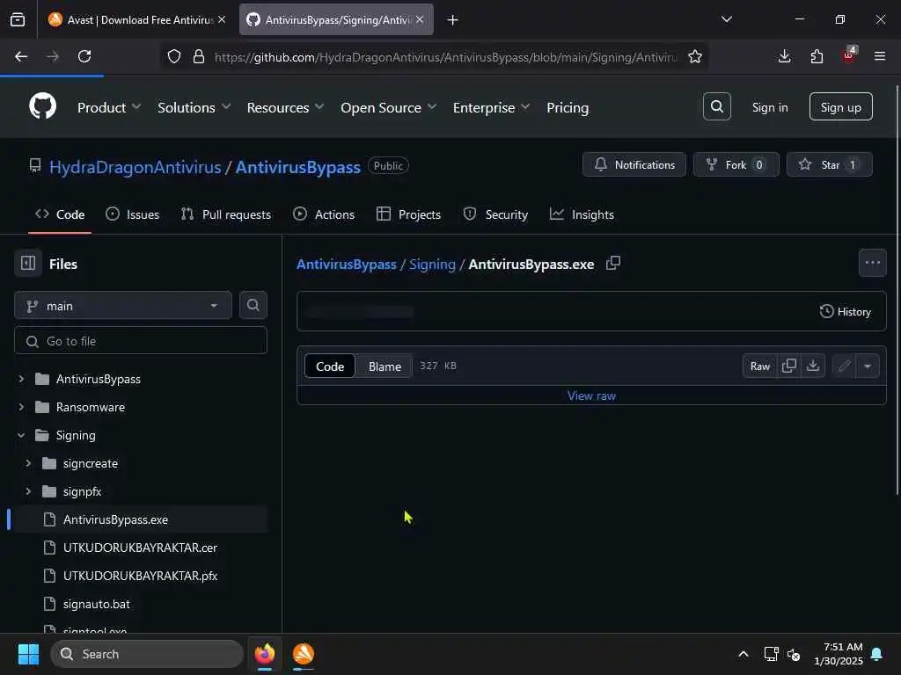Click the uBlock Origin extension icon

point(849,55)
